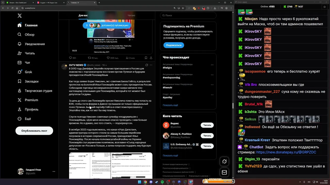Open Обзор explore section
Viewport: 330px width, 185px height.
[x=26, y=34]
